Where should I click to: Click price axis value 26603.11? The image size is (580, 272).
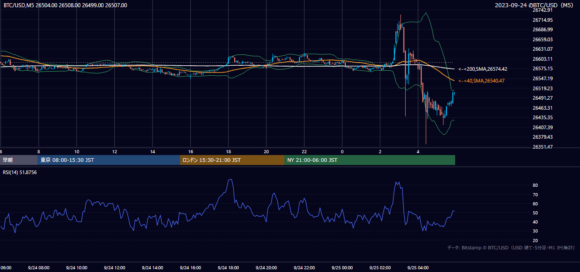pos(542,59)
